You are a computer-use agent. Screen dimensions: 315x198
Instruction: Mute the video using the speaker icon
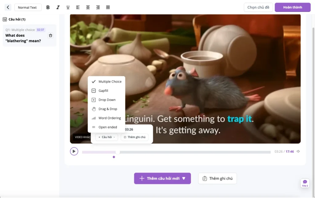[298, 151]
